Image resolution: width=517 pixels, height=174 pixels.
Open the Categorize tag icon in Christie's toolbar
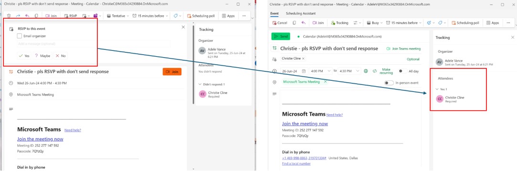(176, 15)
